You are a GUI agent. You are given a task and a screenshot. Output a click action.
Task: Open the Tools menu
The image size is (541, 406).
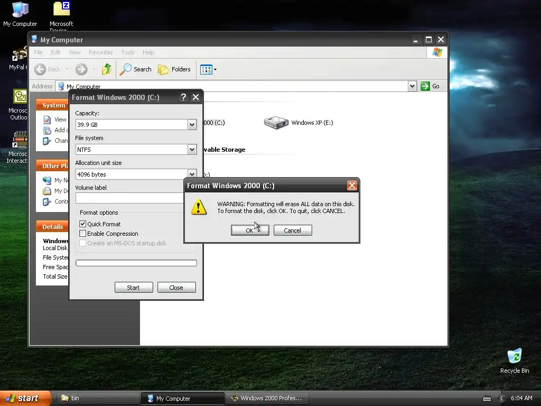[128, 52]
